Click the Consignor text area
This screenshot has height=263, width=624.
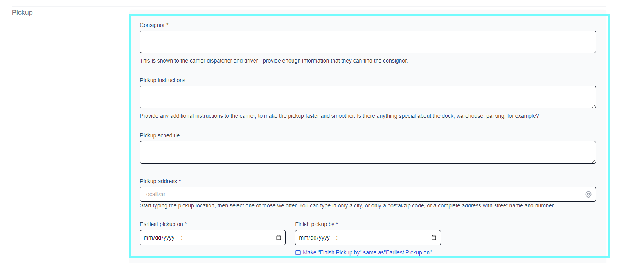coord(368,42)
